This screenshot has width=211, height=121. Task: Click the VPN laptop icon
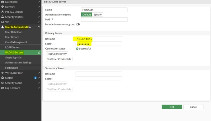[x=2, y=22]
